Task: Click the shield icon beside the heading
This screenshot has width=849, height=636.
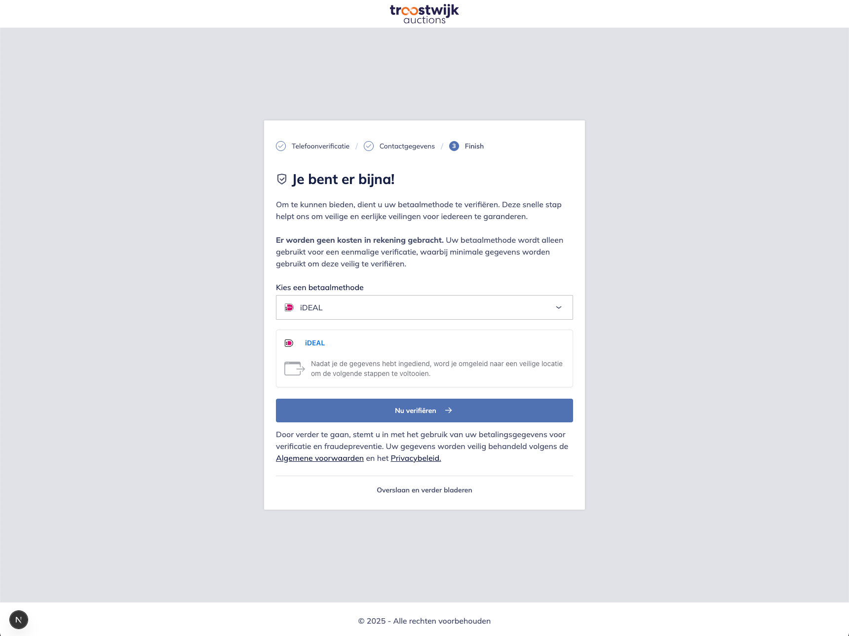Action: tap(282, 179)
